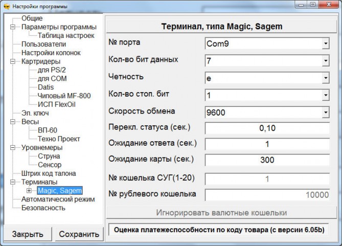
Task: Open the Кол-во стоп. бит dropdown arrow
Action: (x=326, y=95)
